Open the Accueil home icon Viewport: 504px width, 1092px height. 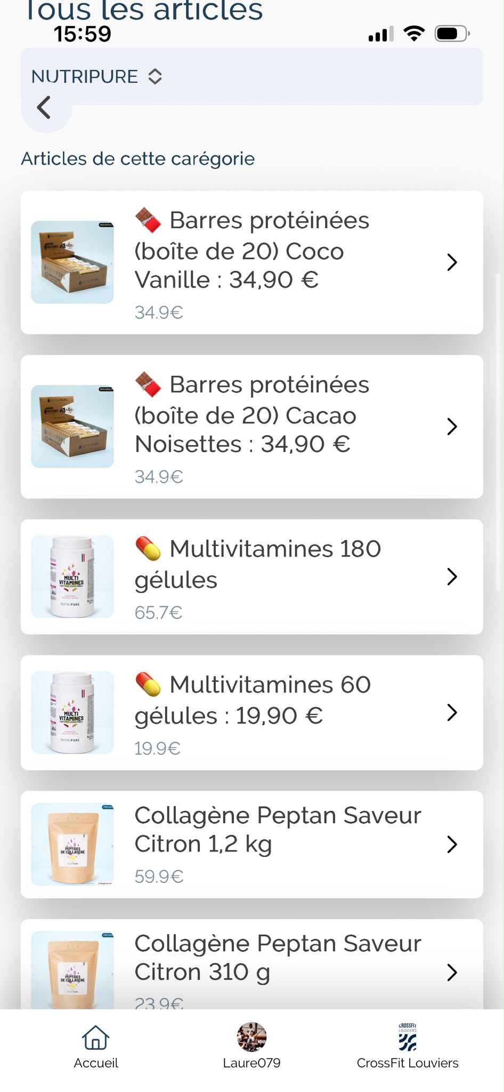point(96,1037)
